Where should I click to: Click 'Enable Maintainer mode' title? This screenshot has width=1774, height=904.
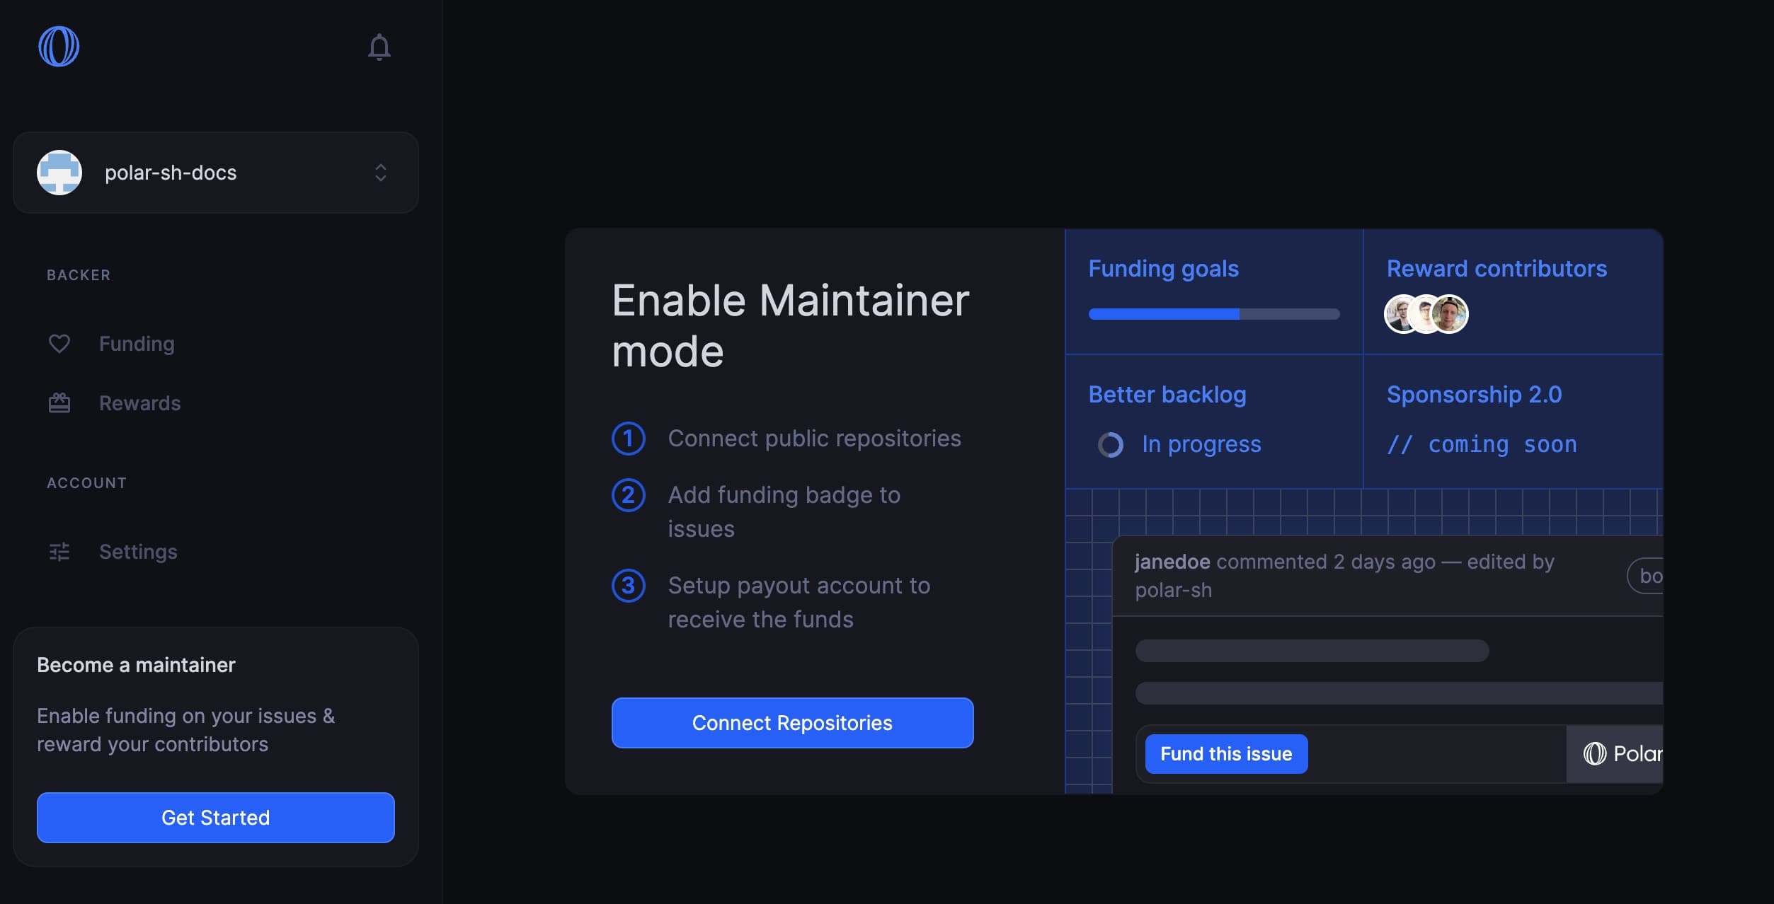click(x=791, y=326)
